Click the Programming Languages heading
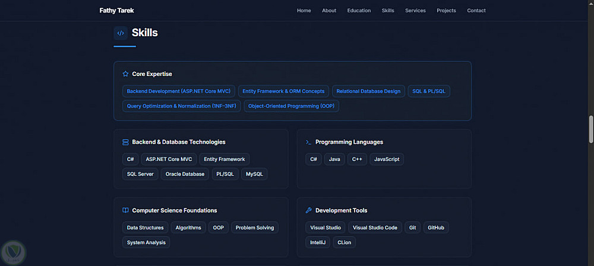The image size is (594, 266). (349, 142)
